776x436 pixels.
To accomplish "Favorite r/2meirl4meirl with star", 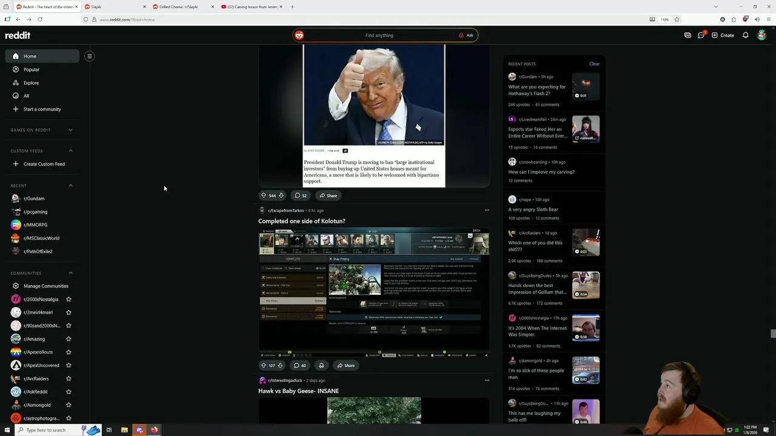I will [69, 312].
